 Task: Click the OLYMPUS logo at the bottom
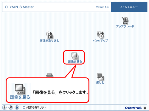[x=133, y=108]
